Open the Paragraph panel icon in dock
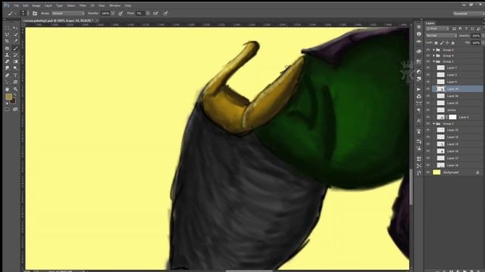485x272 pixels. pos(419,110)
